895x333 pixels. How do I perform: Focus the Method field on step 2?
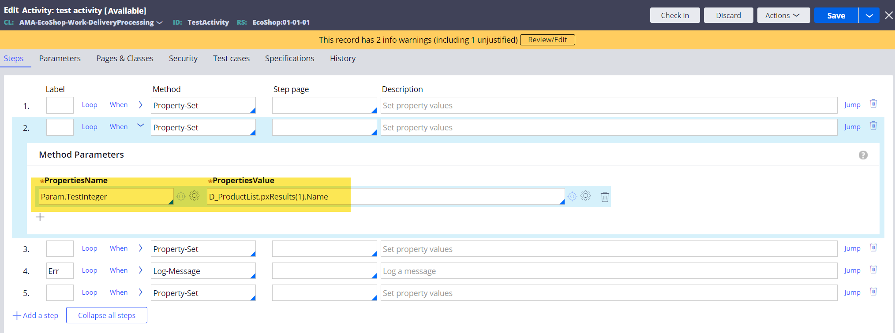coord(203,127)
